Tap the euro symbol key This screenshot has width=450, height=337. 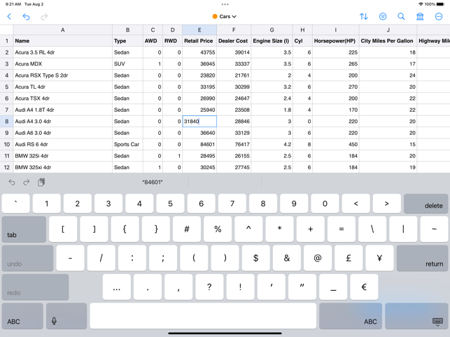pyautogui.click(x=364, y=287)
